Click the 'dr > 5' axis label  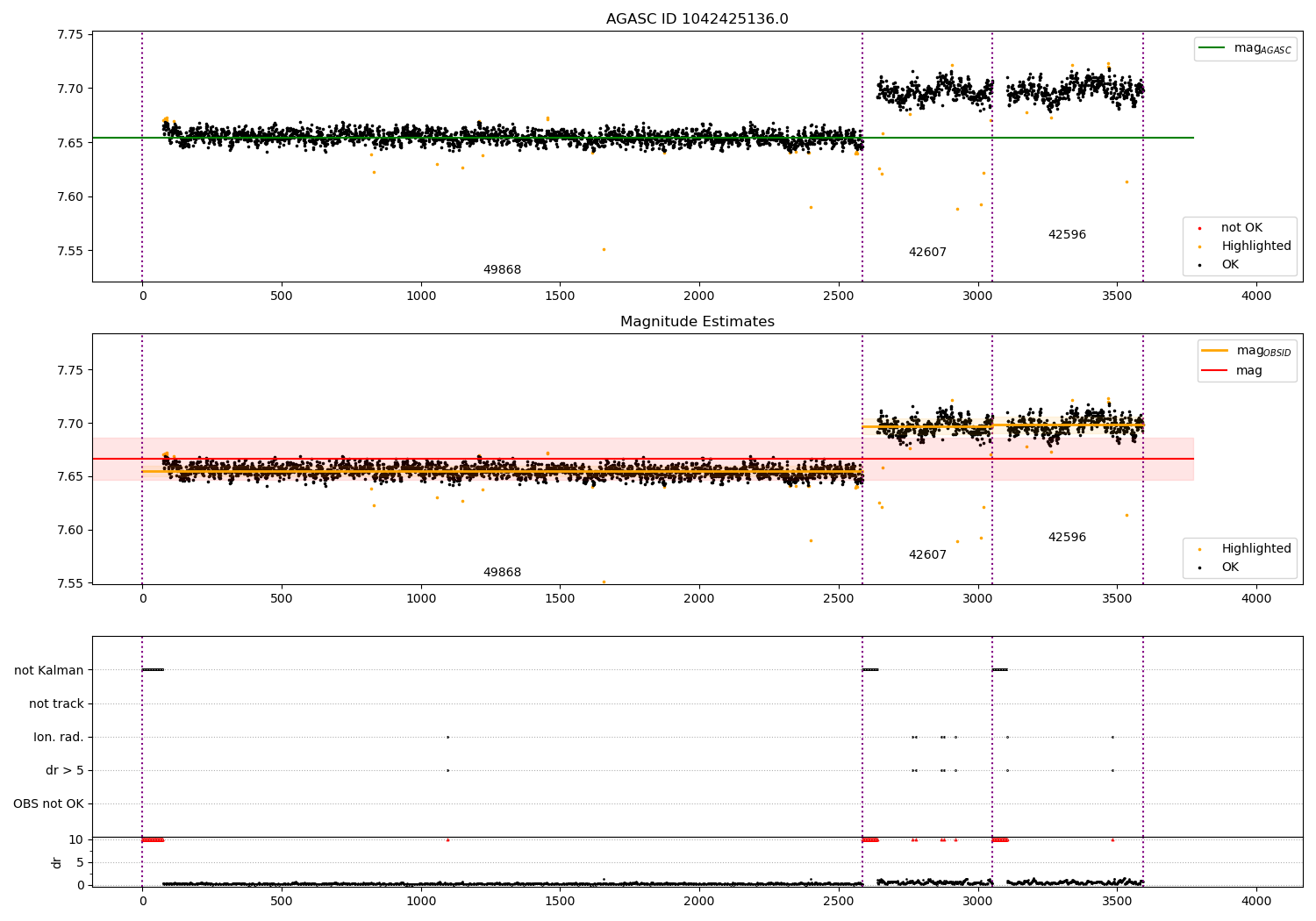(65, 771)
